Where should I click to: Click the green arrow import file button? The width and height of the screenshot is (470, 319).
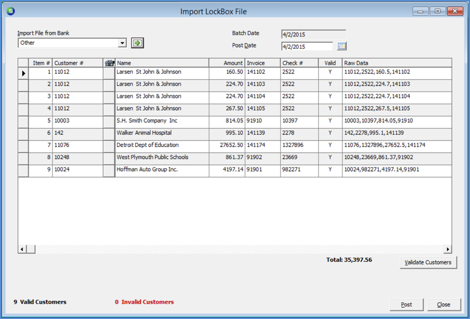(x=138, y=43)
